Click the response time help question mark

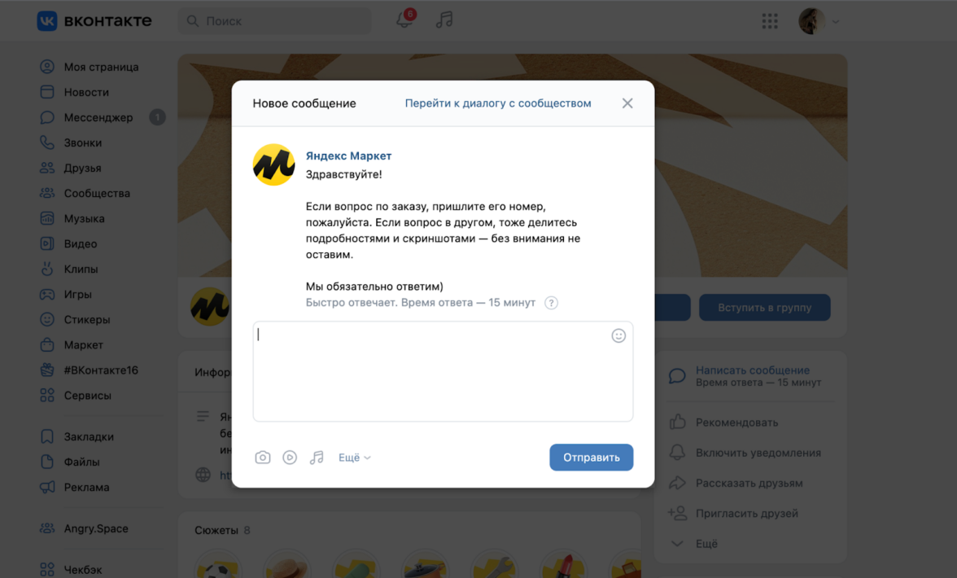(551, 303)
